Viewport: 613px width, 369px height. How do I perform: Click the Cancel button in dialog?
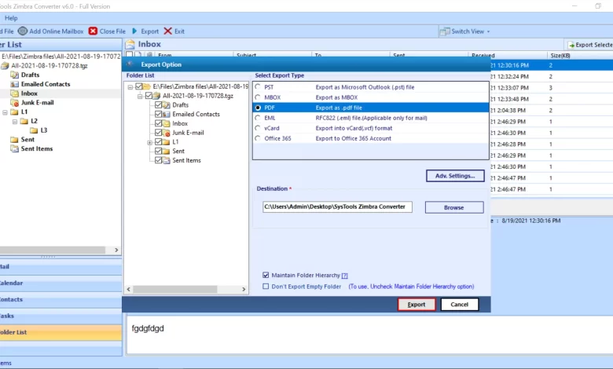pyautogui.click(x=460, y=305)
